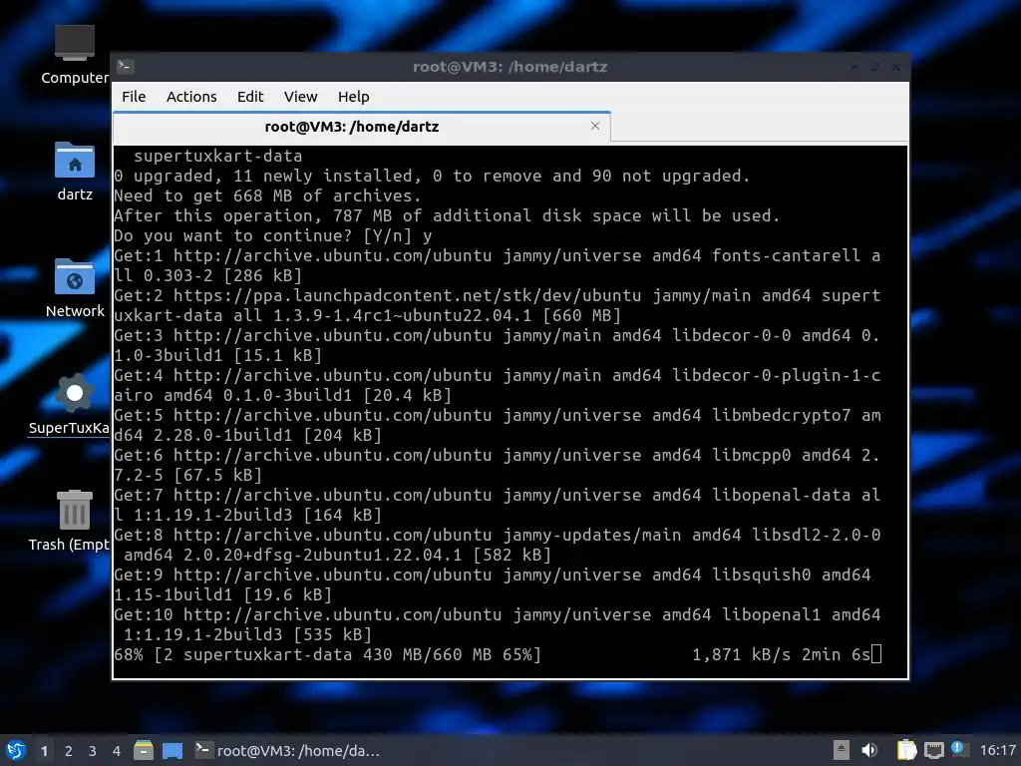Open the File menu
Screen dimensions: 1021x766
(134, 97)
